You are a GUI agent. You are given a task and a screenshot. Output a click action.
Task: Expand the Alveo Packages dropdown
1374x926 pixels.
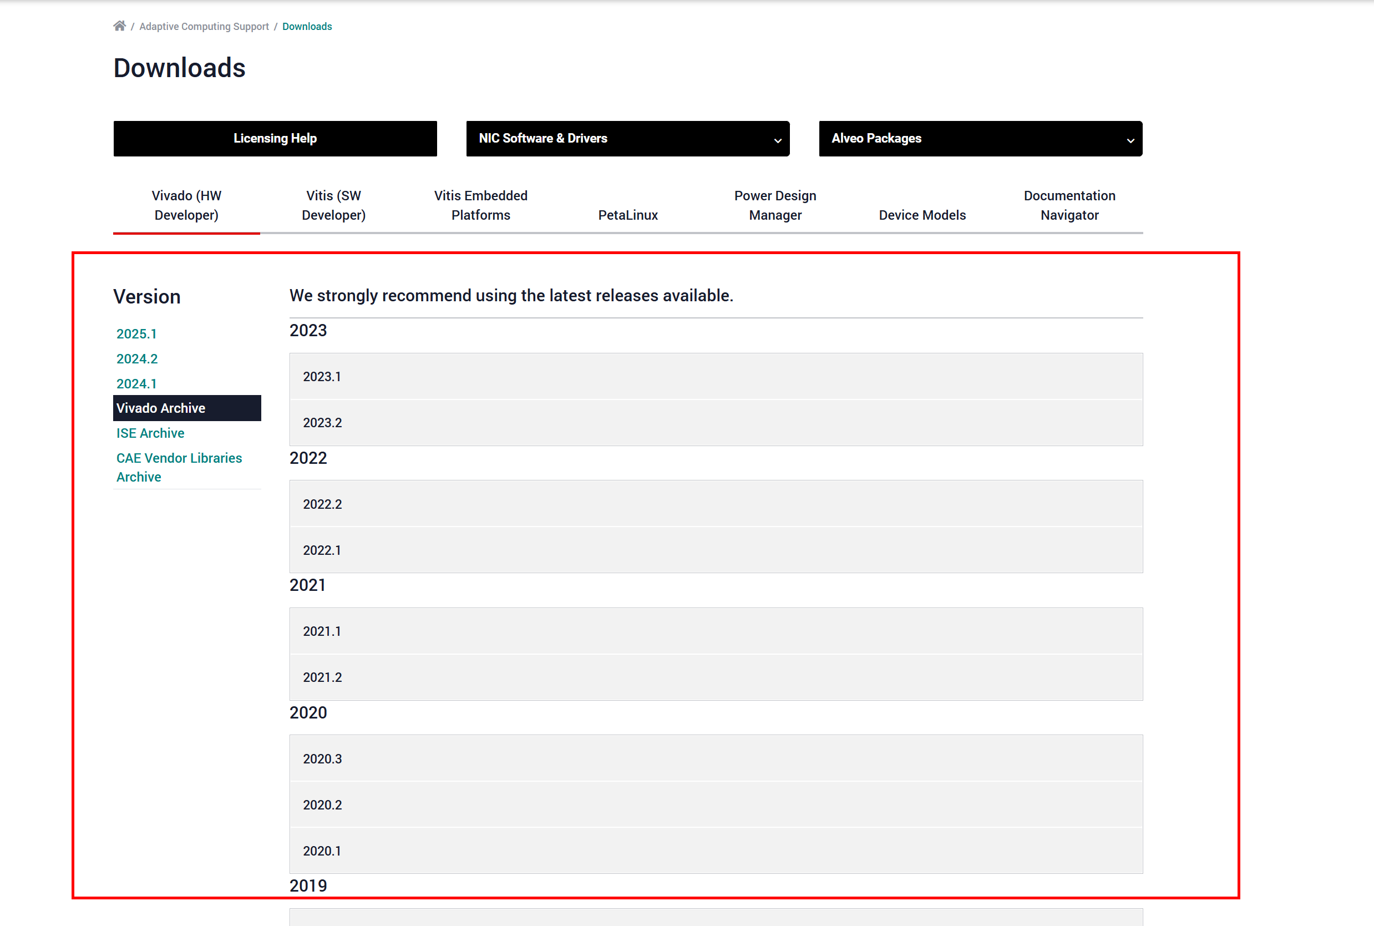980,139
